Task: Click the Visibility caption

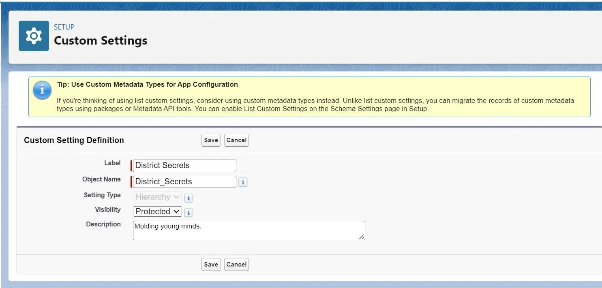Action: pyautogui.click(x=108, y=209)
